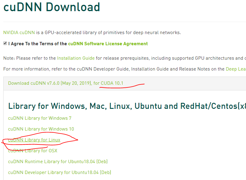This screenshot has width=246, height=180.
Task: Download cuDNN Library for Windows 7
Action: [x=40, y=118]
